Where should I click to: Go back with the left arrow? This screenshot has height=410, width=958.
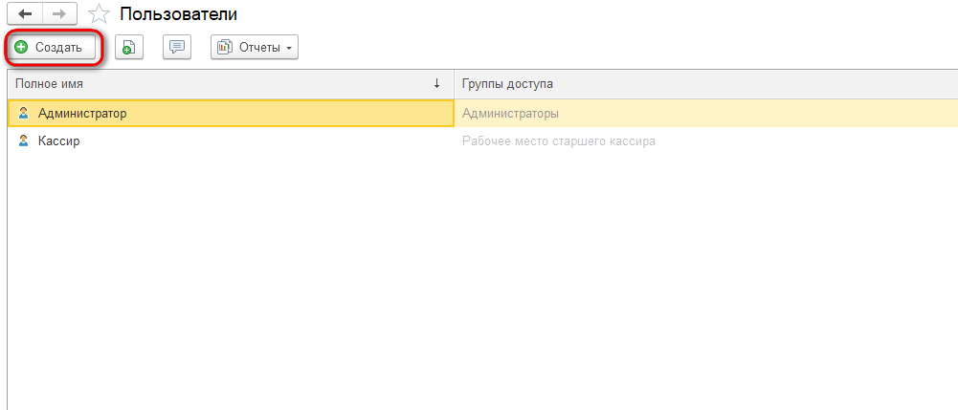(25, 13)
